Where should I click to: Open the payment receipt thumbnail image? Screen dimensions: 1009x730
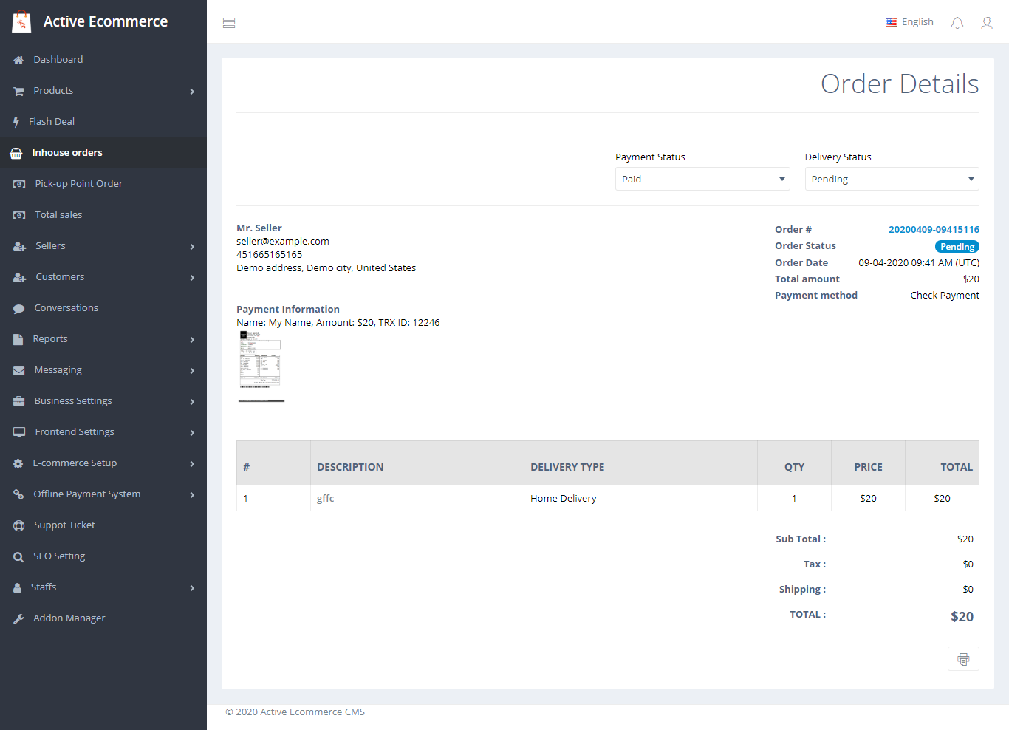[x=260, y=360]
